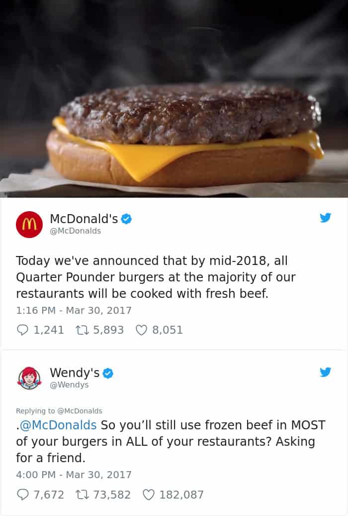View the burger patty photo
The image size is (348, 516).
174,99
